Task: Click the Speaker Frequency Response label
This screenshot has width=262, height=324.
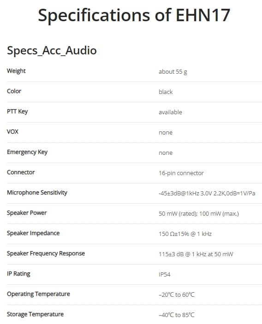Action: 46,253
